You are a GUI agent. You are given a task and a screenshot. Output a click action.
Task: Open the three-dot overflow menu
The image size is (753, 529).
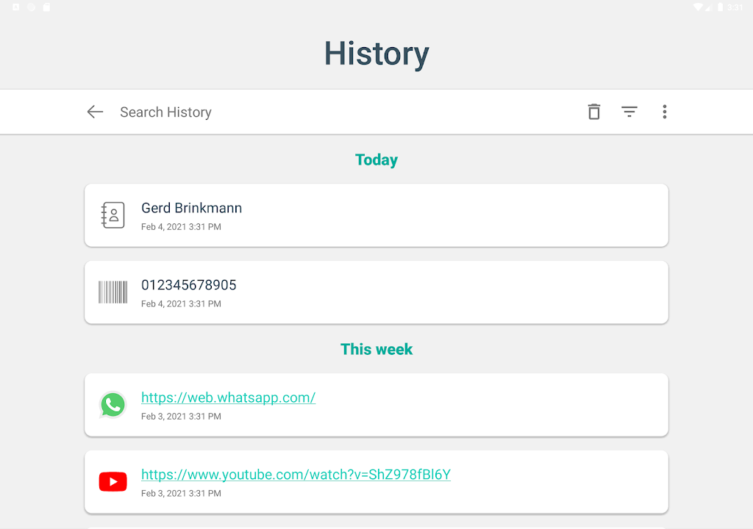(x=665, y=112)
